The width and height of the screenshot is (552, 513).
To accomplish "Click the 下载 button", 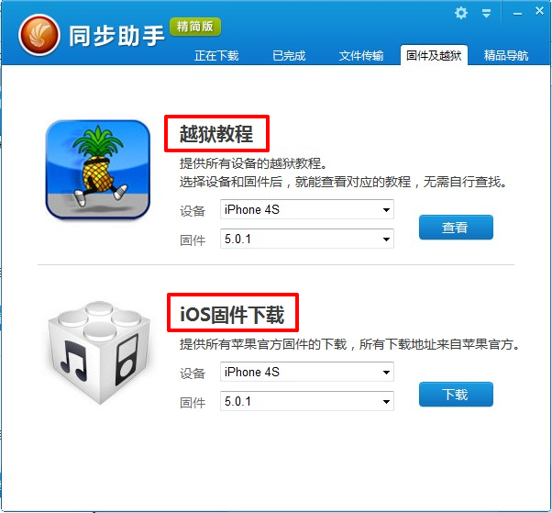I will pyautogui.click(x=456, y=395).
